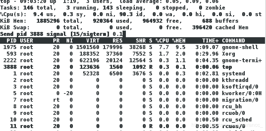Click PID 2222 in the process list
The height and width of the screenshot is (131, 266).
pyautogui.click(x=10, y=60)
